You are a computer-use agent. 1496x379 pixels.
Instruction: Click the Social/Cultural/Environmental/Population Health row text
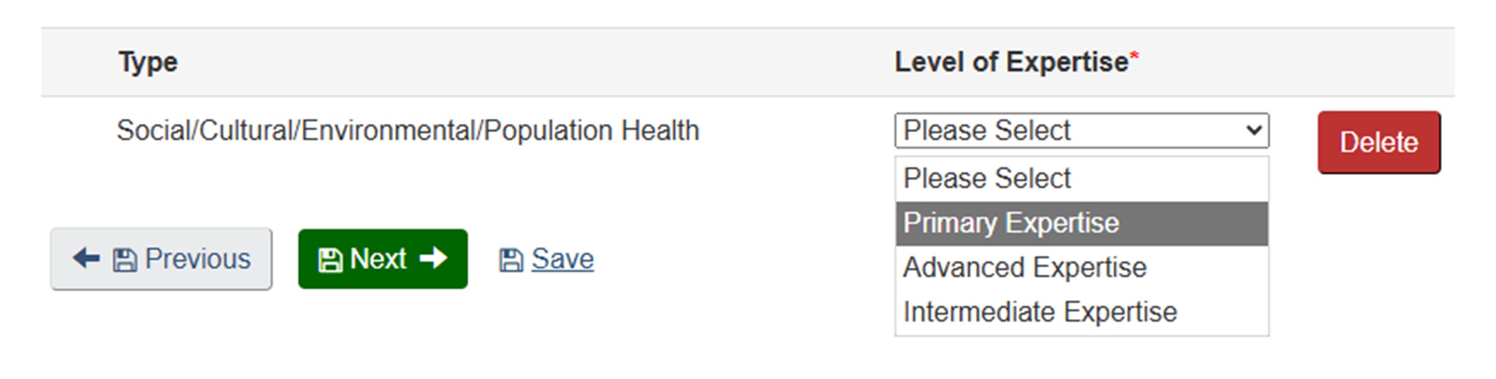[408, 130]
